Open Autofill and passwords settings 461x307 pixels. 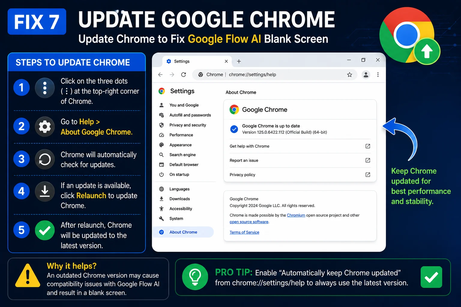190,115
